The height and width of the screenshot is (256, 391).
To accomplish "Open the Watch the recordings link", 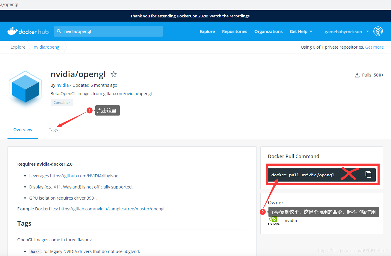I will point(230,16).
